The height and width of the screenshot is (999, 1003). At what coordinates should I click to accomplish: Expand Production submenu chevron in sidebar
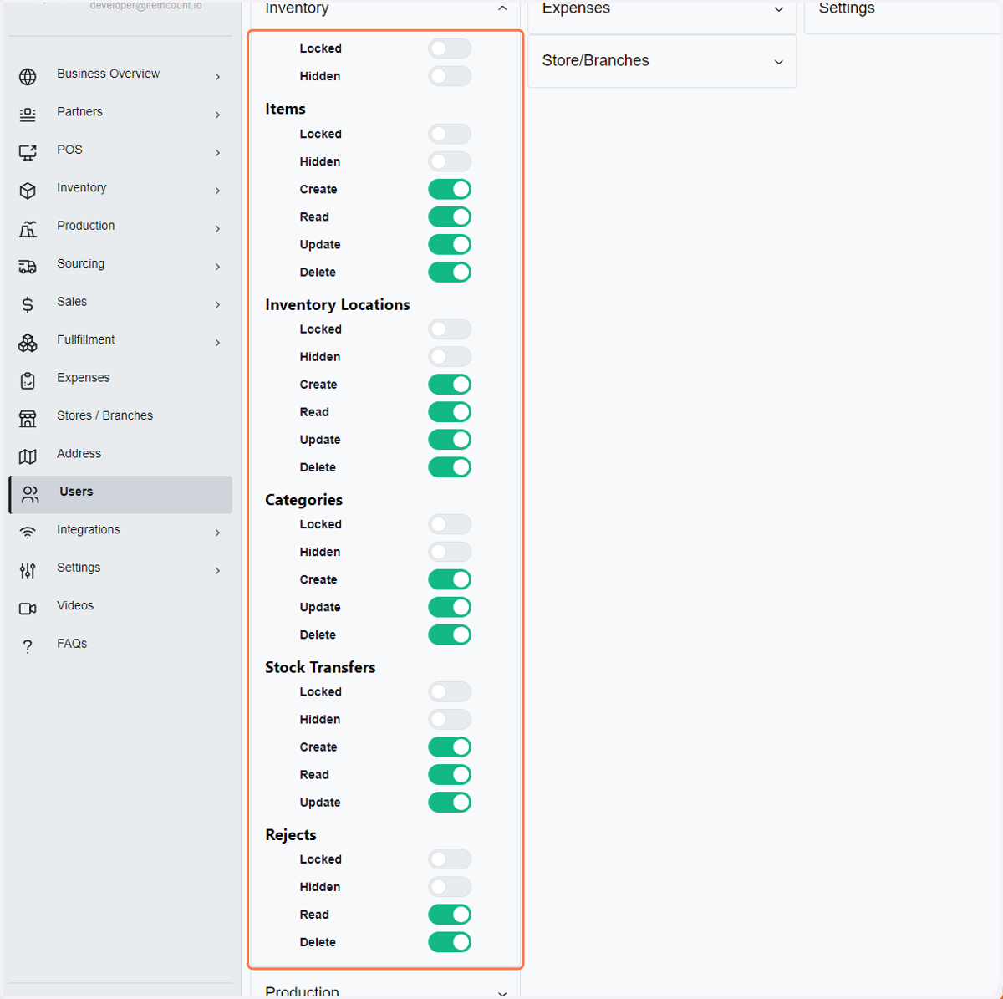(217, 229)
